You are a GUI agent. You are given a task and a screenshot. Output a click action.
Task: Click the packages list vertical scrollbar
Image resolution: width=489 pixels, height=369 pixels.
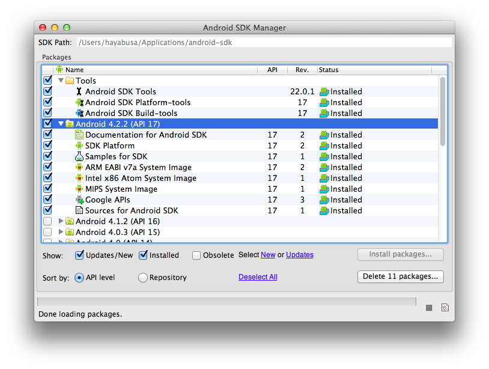pos(443,111)
